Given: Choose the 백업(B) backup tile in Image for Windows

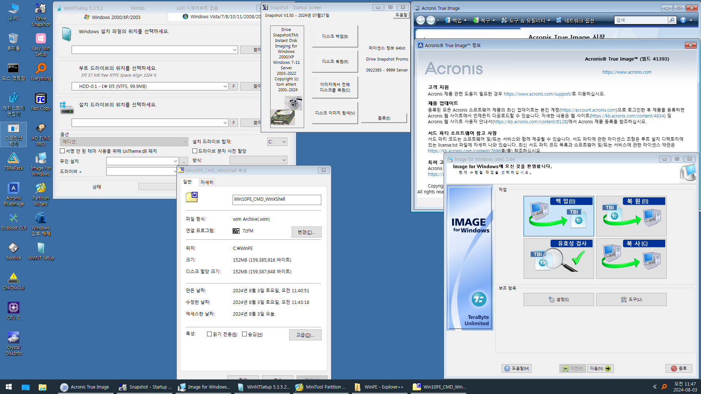Looking at the screenshot, I should 559,216.
